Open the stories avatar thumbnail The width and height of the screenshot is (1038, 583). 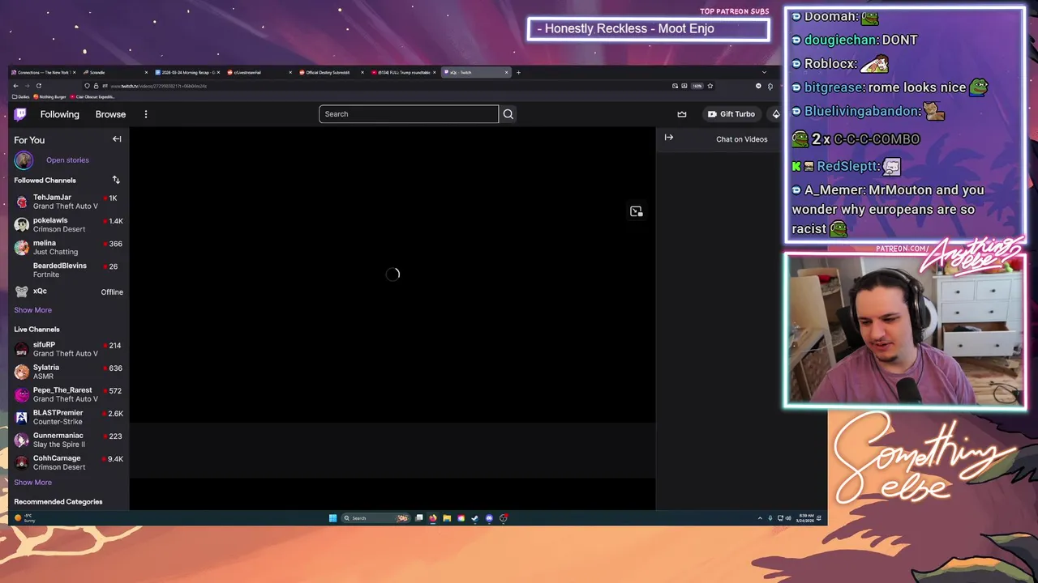coord(24,160)
